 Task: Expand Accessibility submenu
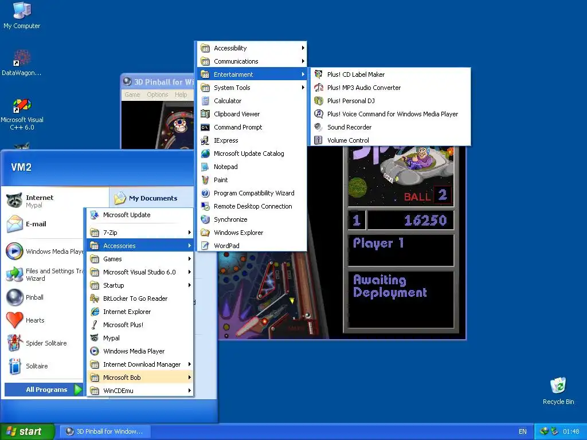click(252, 48)
